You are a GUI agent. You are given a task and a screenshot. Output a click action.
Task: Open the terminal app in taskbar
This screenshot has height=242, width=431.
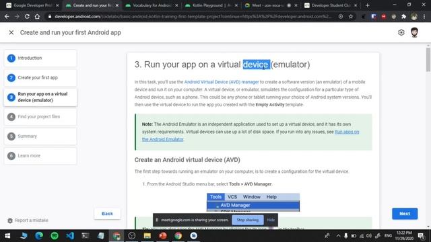coord(86,236)
